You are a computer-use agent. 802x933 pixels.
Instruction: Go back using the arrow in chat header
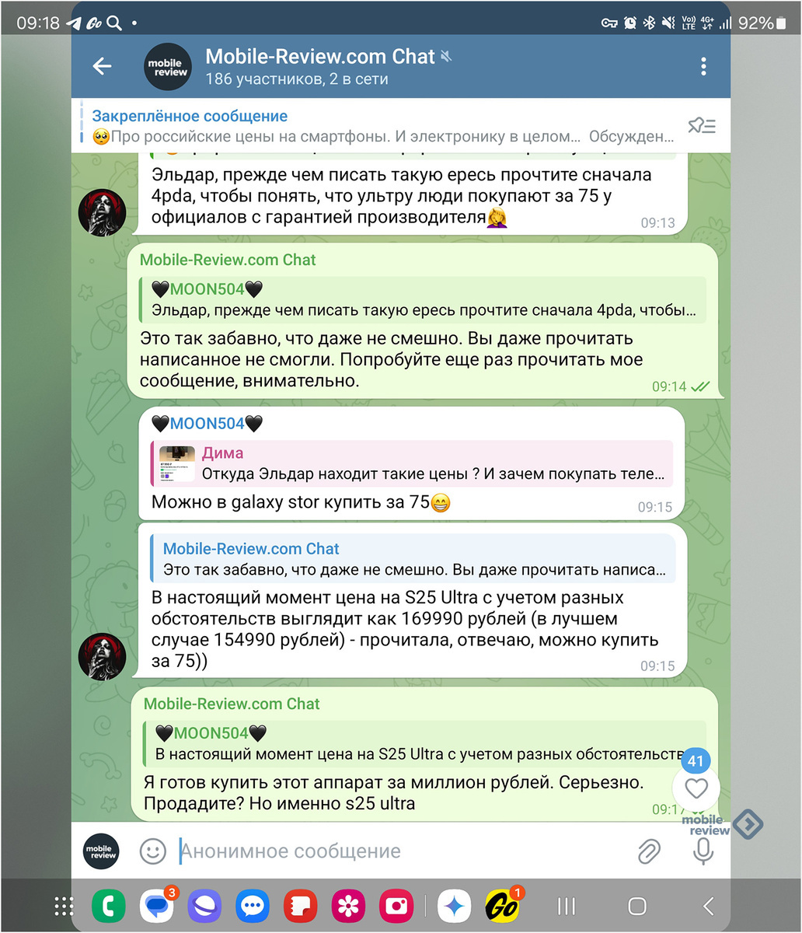[x=102, y=67]
